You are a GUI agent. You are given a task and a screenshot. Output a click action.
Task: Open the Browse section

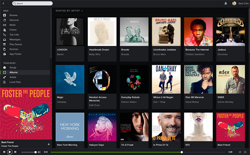pyautogui.click(x=14, y=15)
